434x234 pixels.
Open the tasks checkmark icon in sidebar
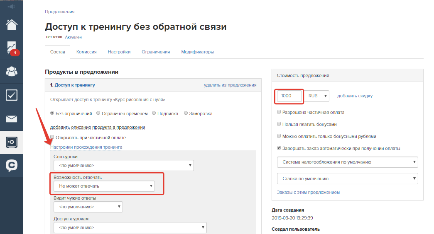12,95
